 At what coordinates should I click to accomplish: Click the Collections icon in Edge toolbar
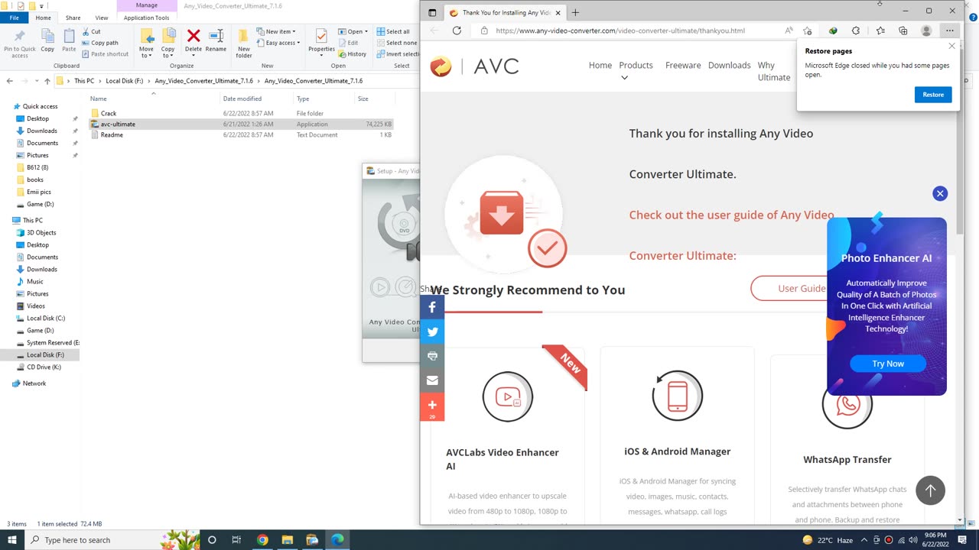point(903,31)
